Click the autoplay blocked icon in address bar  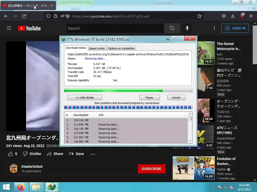coord(68,16)
